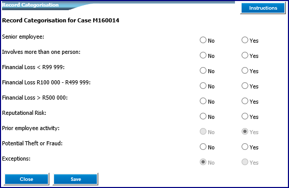Close the Record Categorisation dialog
Viewport: 289px width, 188px height.
pyautogui.click(x=27, y=179)
